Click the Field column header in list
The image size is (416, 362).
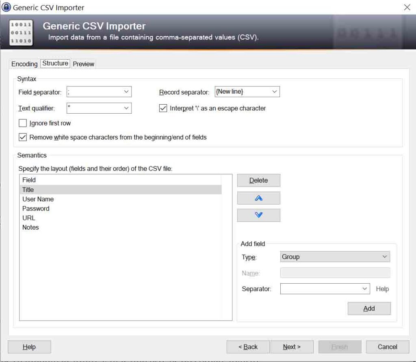[121, 180]
